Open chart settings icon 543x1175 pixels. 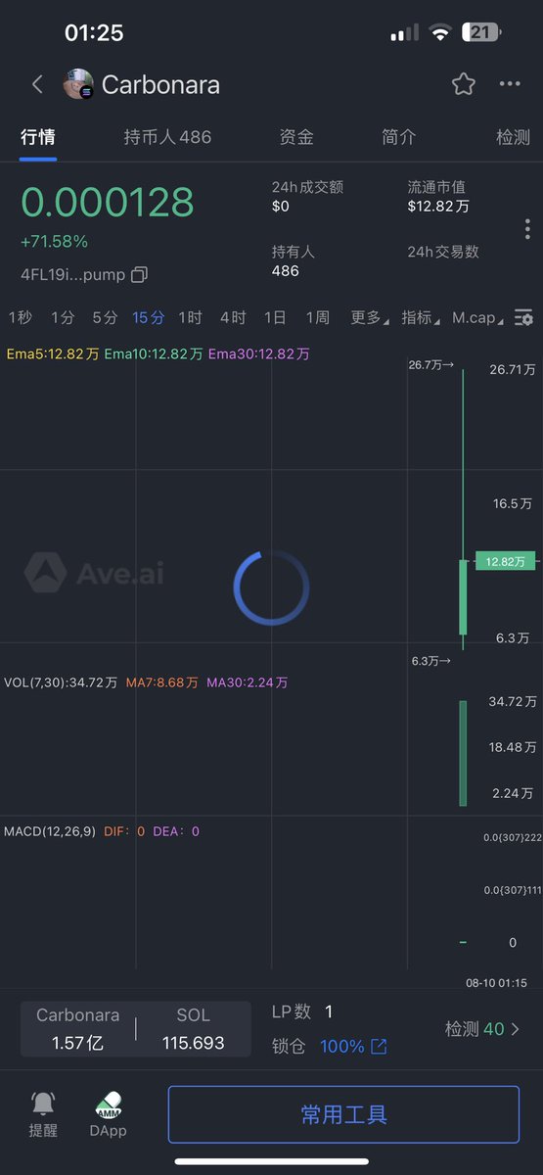pyautogui.click(x=524, y=317)
